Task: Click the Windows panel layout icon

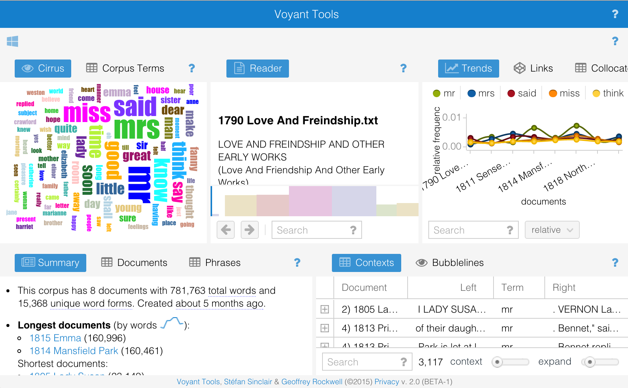Action: 12,41
